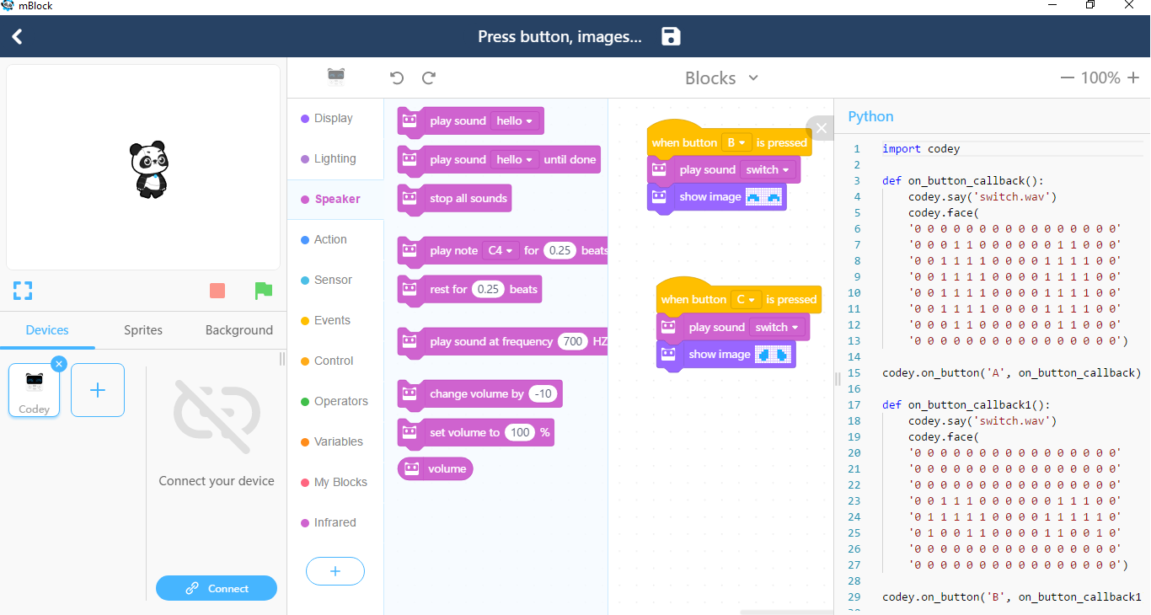
Task: Click the volume reporter block
Action: point(435,468)
